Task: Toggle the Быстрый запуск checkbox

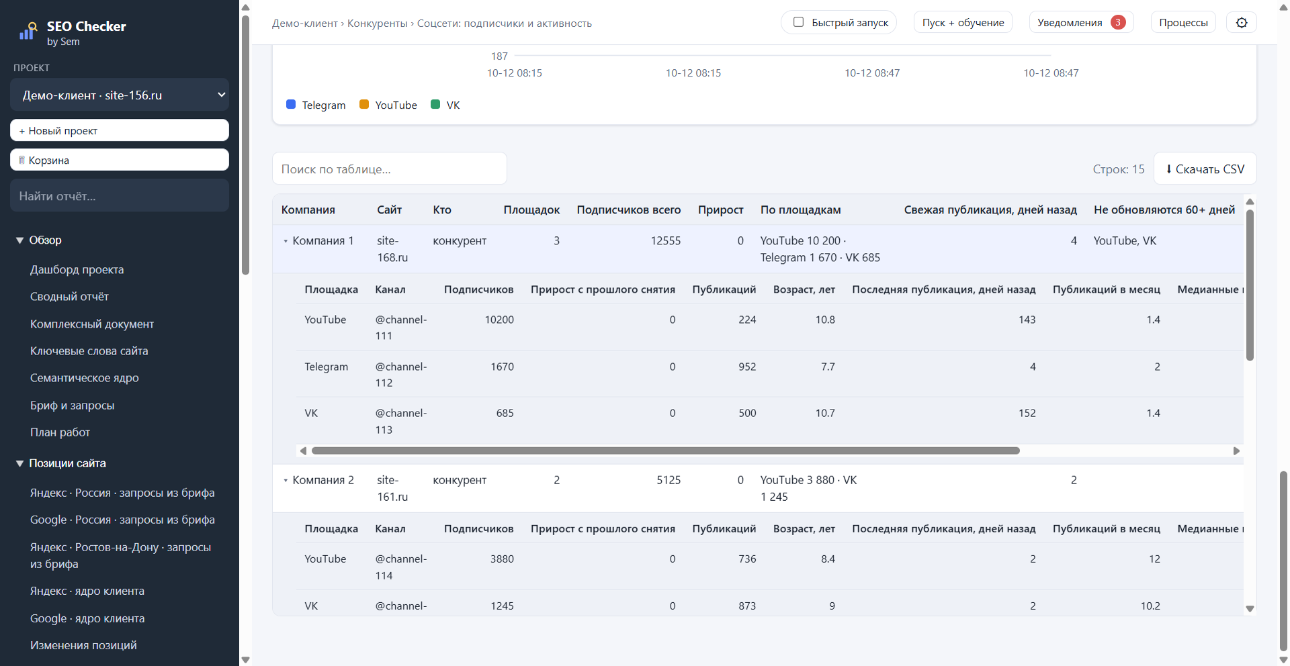Action: [798, 22]
